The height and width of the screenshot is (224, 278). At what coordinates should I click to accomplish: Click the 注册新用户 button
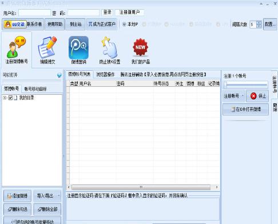coord(129,13)
